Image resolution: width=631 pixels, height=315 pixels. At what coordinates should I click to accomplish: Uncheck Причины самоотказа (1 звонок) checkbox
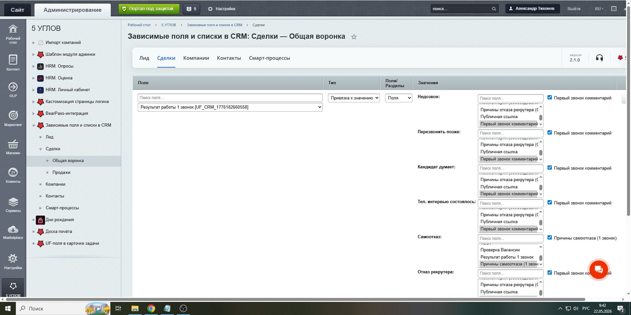(549, 238)
